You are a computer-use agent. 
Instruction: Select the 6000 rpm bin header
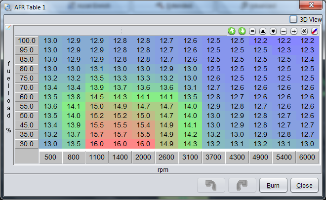click(x=307, y=157)
